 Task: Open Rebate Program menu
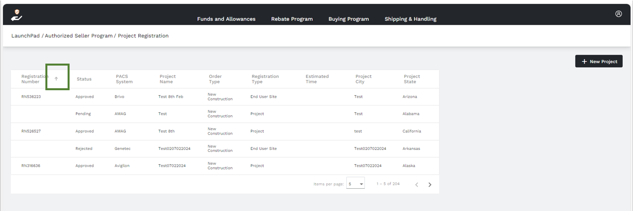[292, 19]
